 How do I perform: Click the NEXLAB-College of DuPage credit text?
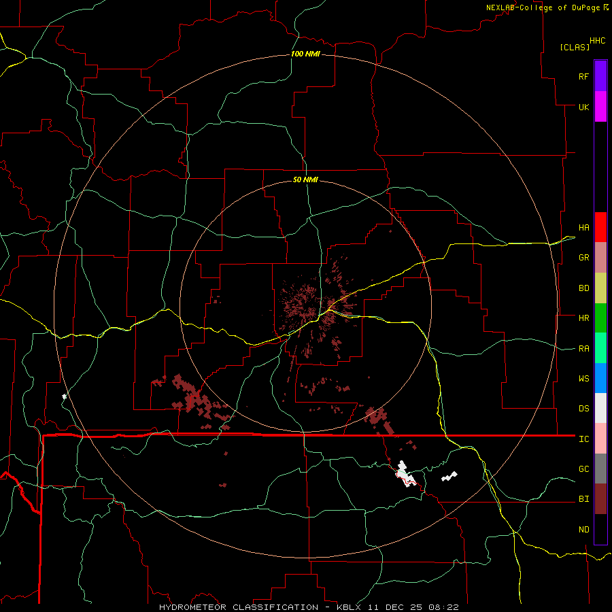(543, 7)
